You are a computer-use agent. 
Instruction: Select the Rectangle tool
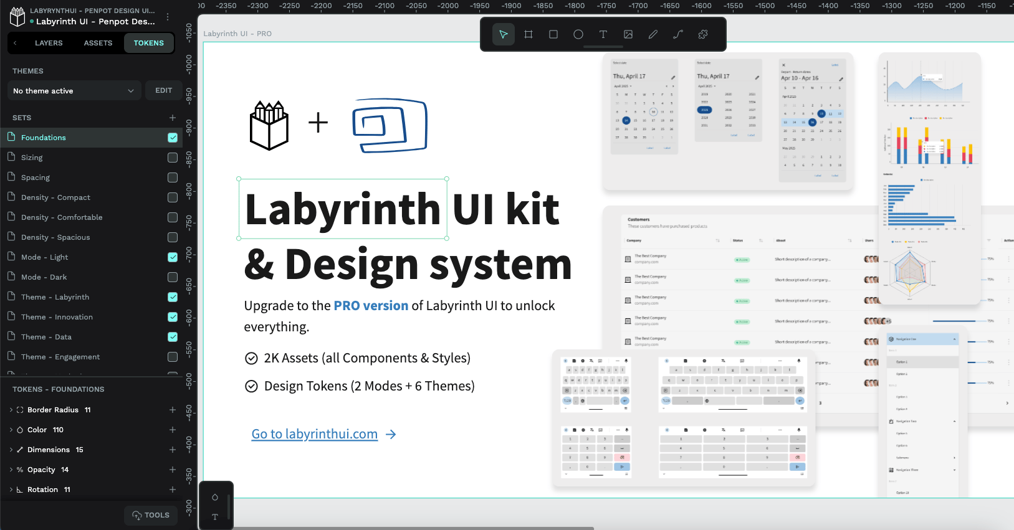pos(553,34)
